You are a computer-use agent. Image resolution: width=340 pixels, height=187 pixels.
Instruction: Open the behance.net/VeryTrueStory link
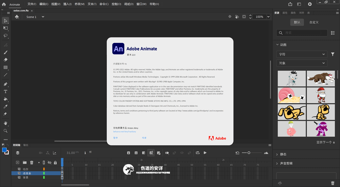pyautogui.click(x=125, y=132)
